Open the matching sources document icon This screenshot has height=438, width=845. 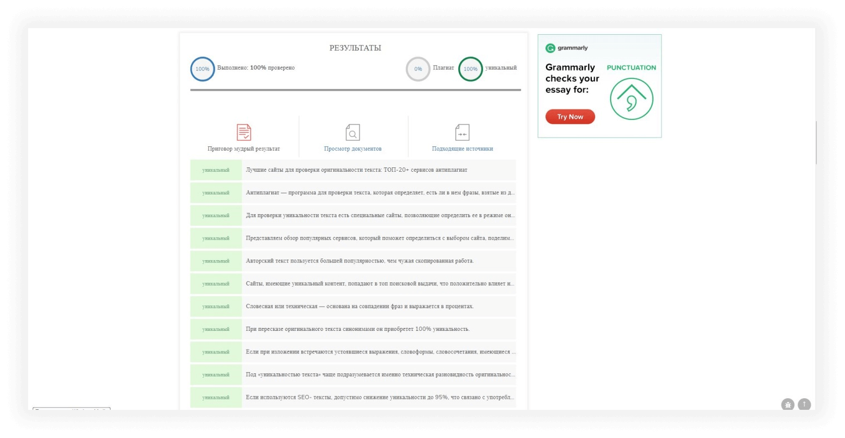tap(462, 133)
